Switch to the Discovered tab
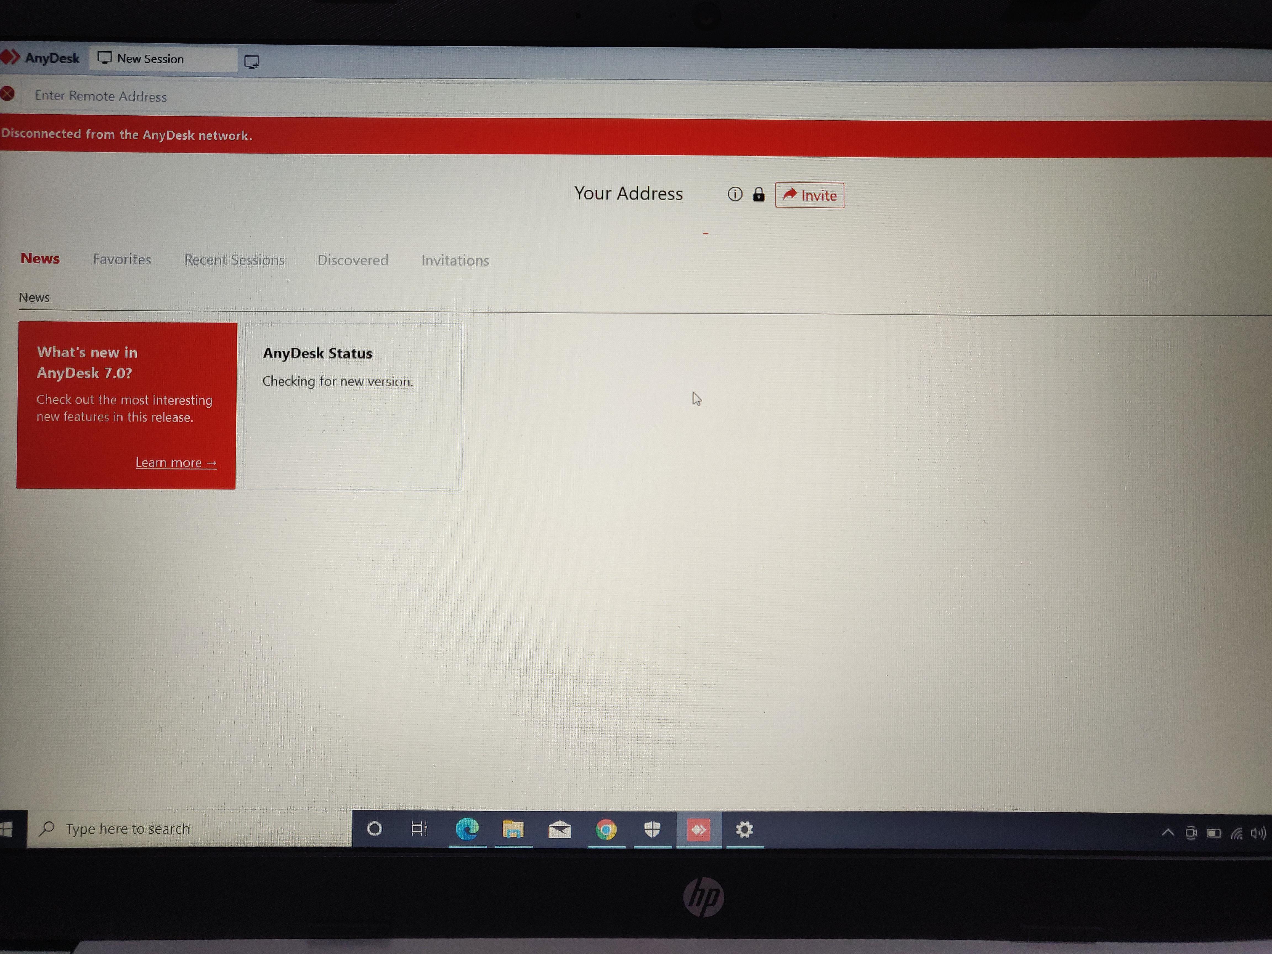The width and height of the screenshot is (1272, 954). [353, 260]
